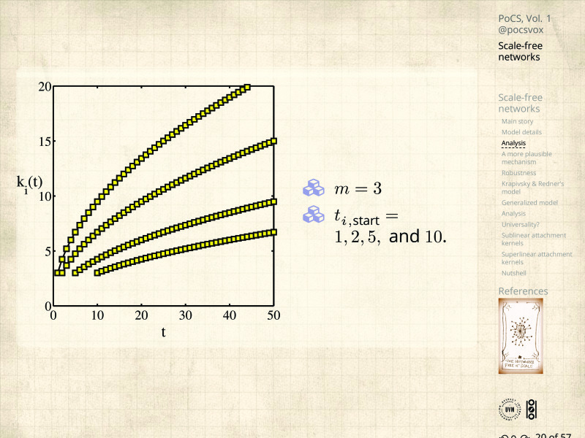Navigate to Superlinear attachment kernels

537,258
